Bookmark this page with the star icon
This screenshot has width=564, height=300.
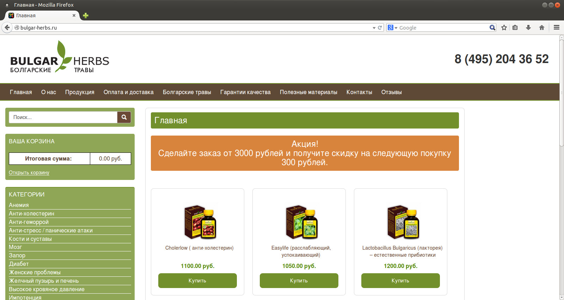[504, 27]
